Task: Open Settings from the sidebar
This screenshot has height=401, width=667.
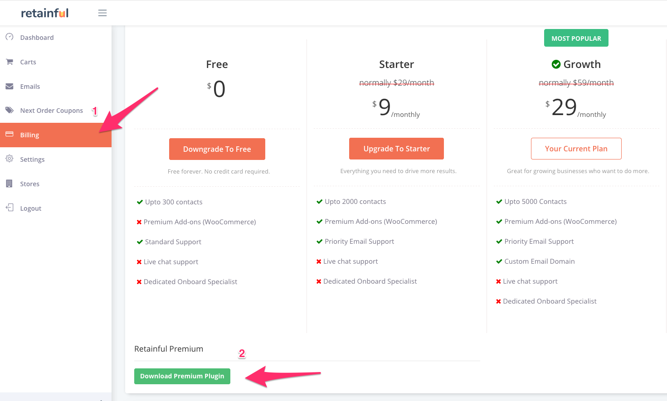Action: click(56, 159)
